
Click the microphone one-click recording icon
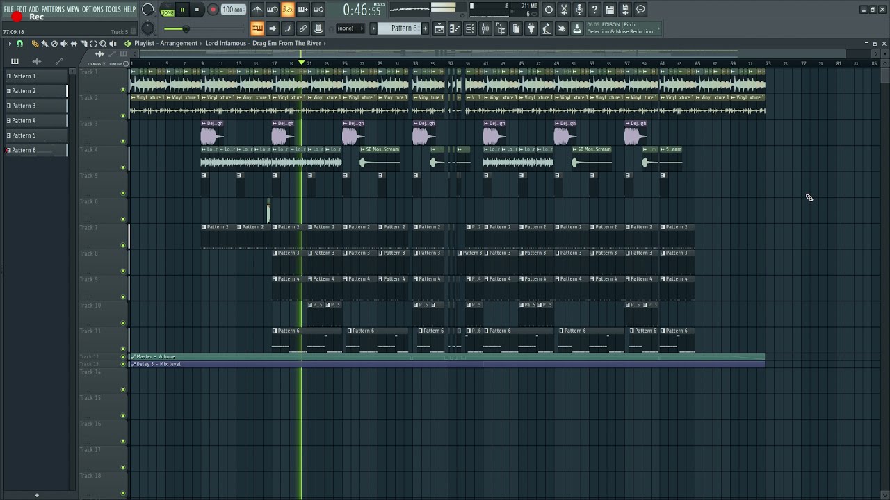(x=579, y=10)
